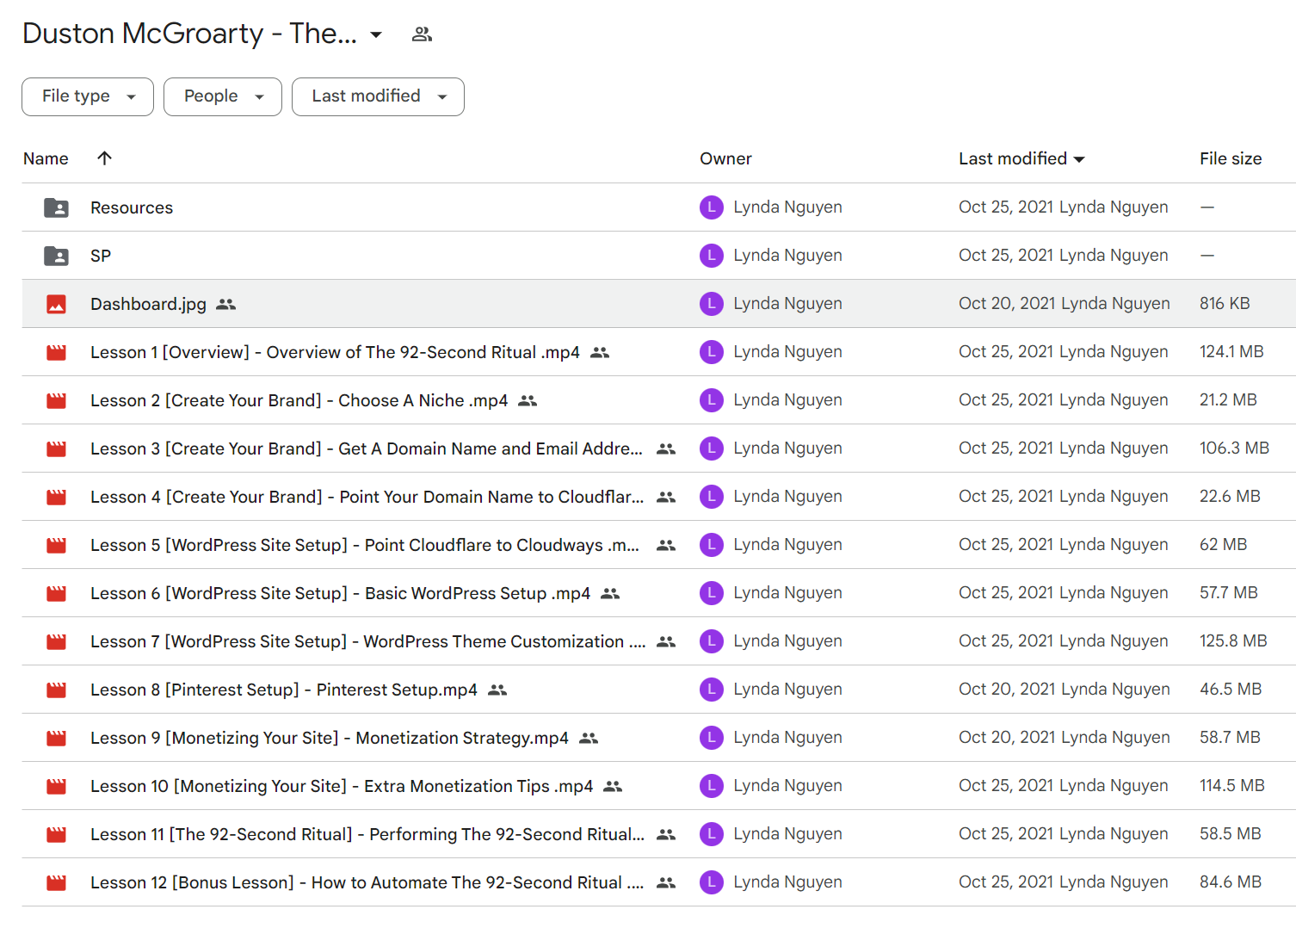Viewport: 1296px width, 928px height.
Task: Open the People filter dropdown
Action: (223, 96)
